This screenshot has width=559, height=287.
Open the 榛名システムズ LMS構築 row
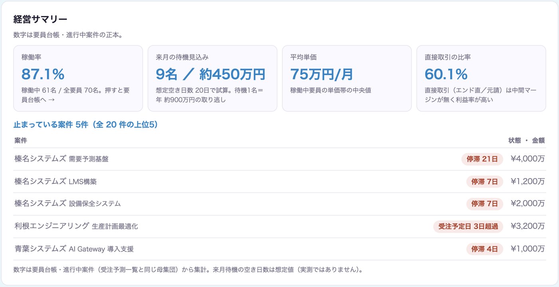pos(279,182)
